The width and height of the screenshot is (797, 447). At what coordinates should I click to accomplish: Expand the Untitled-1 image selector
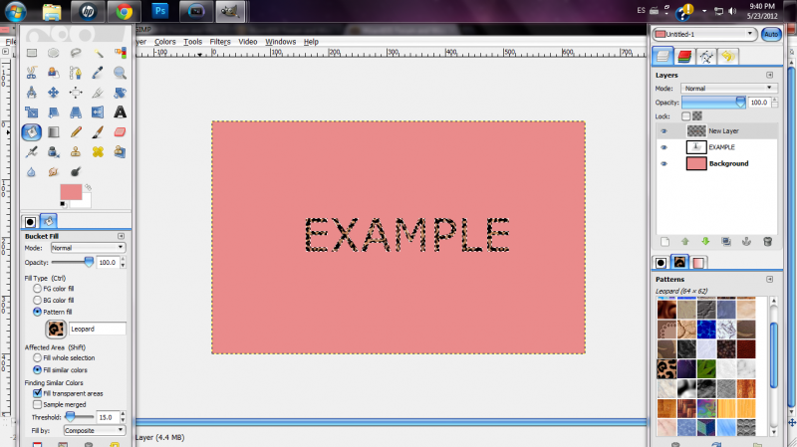point(705,34)
